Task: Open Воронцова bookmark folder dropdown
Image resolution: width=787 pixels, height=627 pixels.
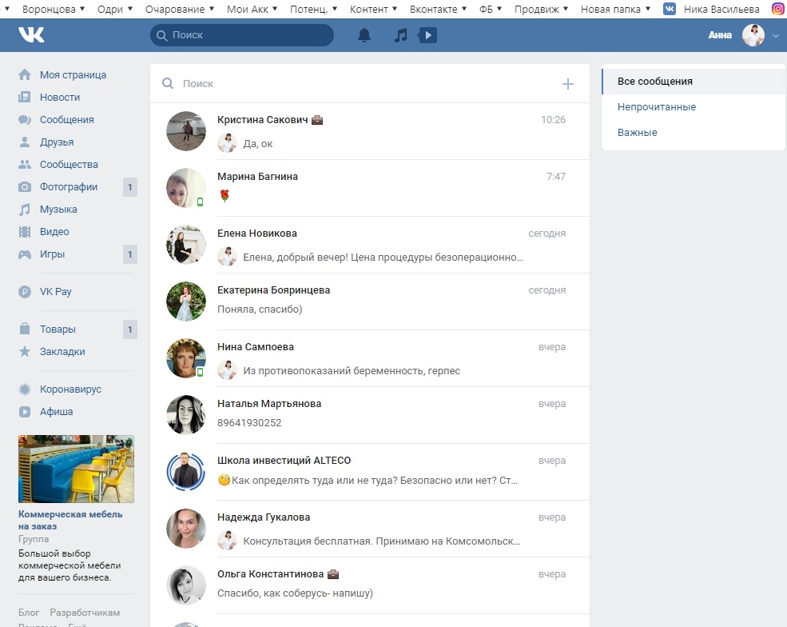Action: 54,9
